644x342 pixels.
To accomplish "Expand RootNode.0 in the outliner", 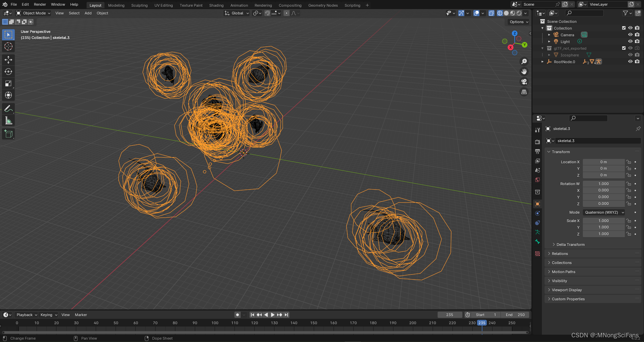I will point(543,62).
